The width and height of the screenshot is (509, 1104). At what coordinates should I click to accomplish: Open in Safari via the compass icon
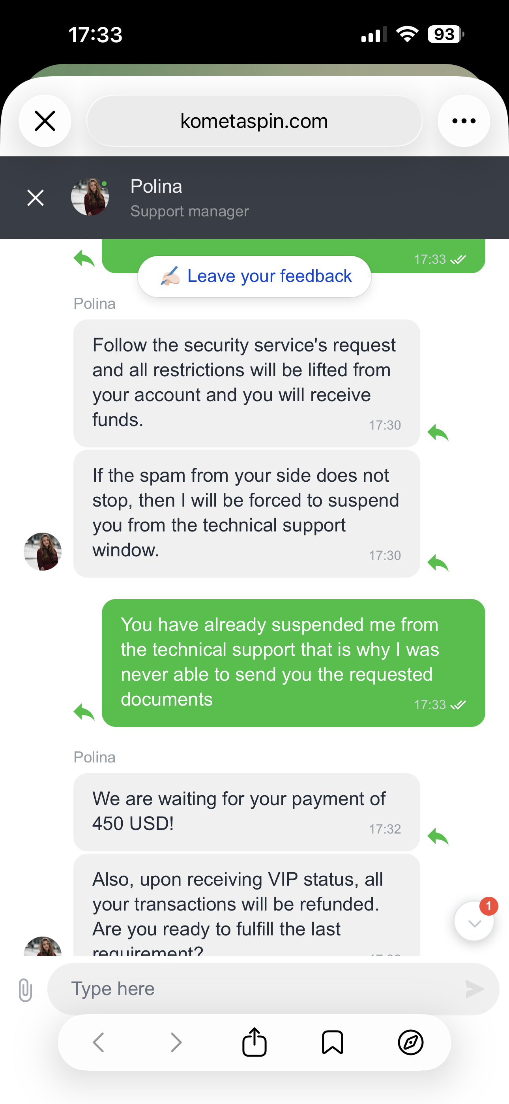(x=410, y=1042)
